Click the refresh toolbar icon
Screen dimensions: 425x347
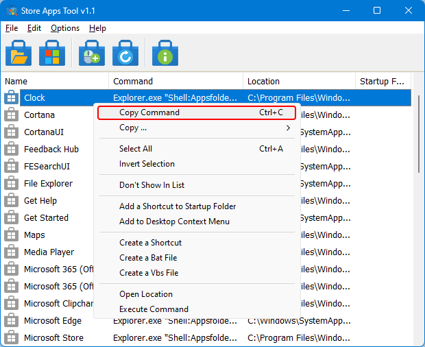pos(125,52)
